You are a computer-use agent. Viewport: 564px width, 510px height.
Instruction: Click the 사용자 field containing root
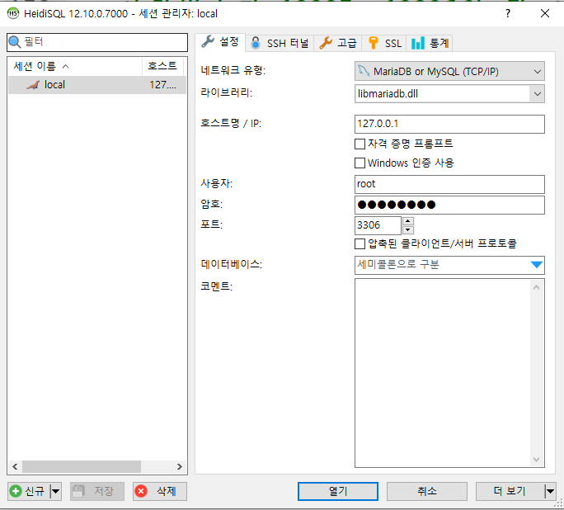pyautogui.click(x=449, y=184)
